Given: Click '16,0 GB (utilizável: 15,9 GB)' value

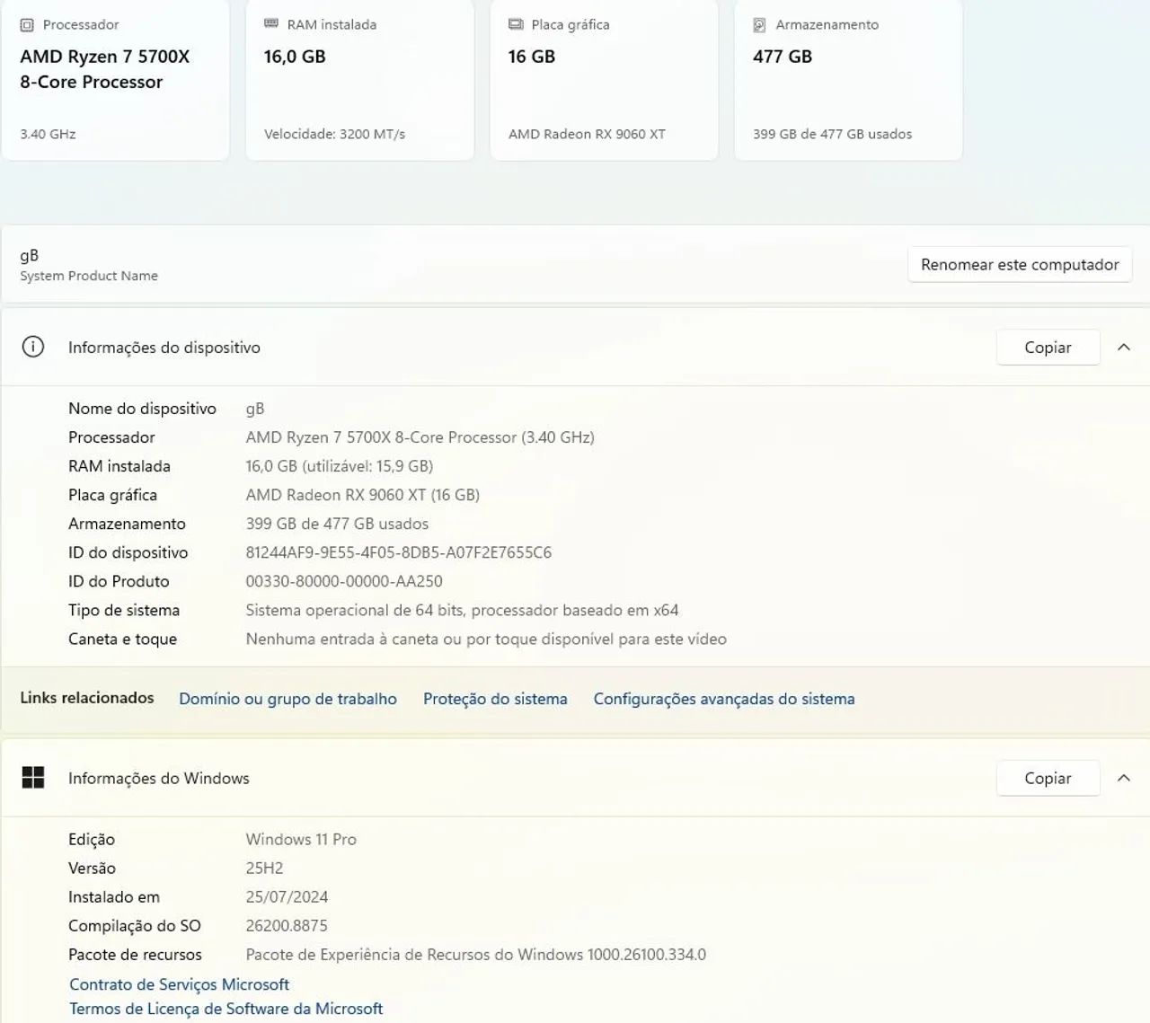Looking at the screenshot, I should tap(340, 466).
